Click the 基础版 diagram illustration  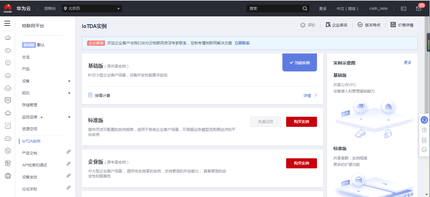[375, 119]
